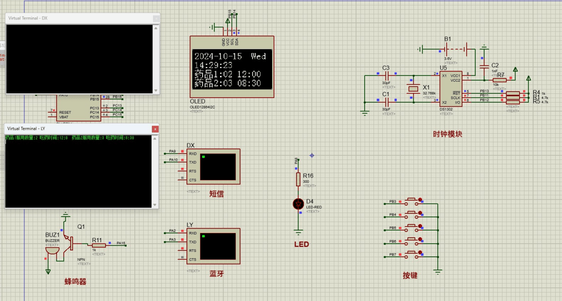
Task: Click the B1 battery symbol
Action: click(x=456, y=49)
